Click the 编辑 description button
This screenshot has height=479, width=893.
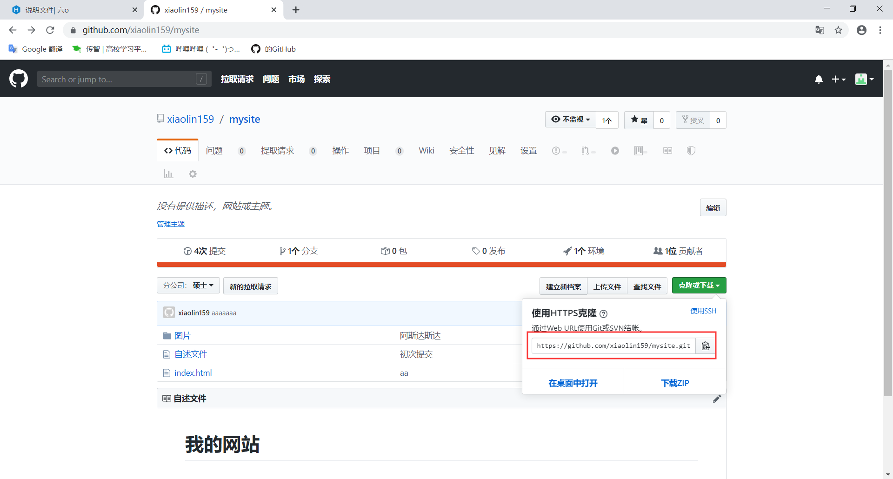click(713, 208)
